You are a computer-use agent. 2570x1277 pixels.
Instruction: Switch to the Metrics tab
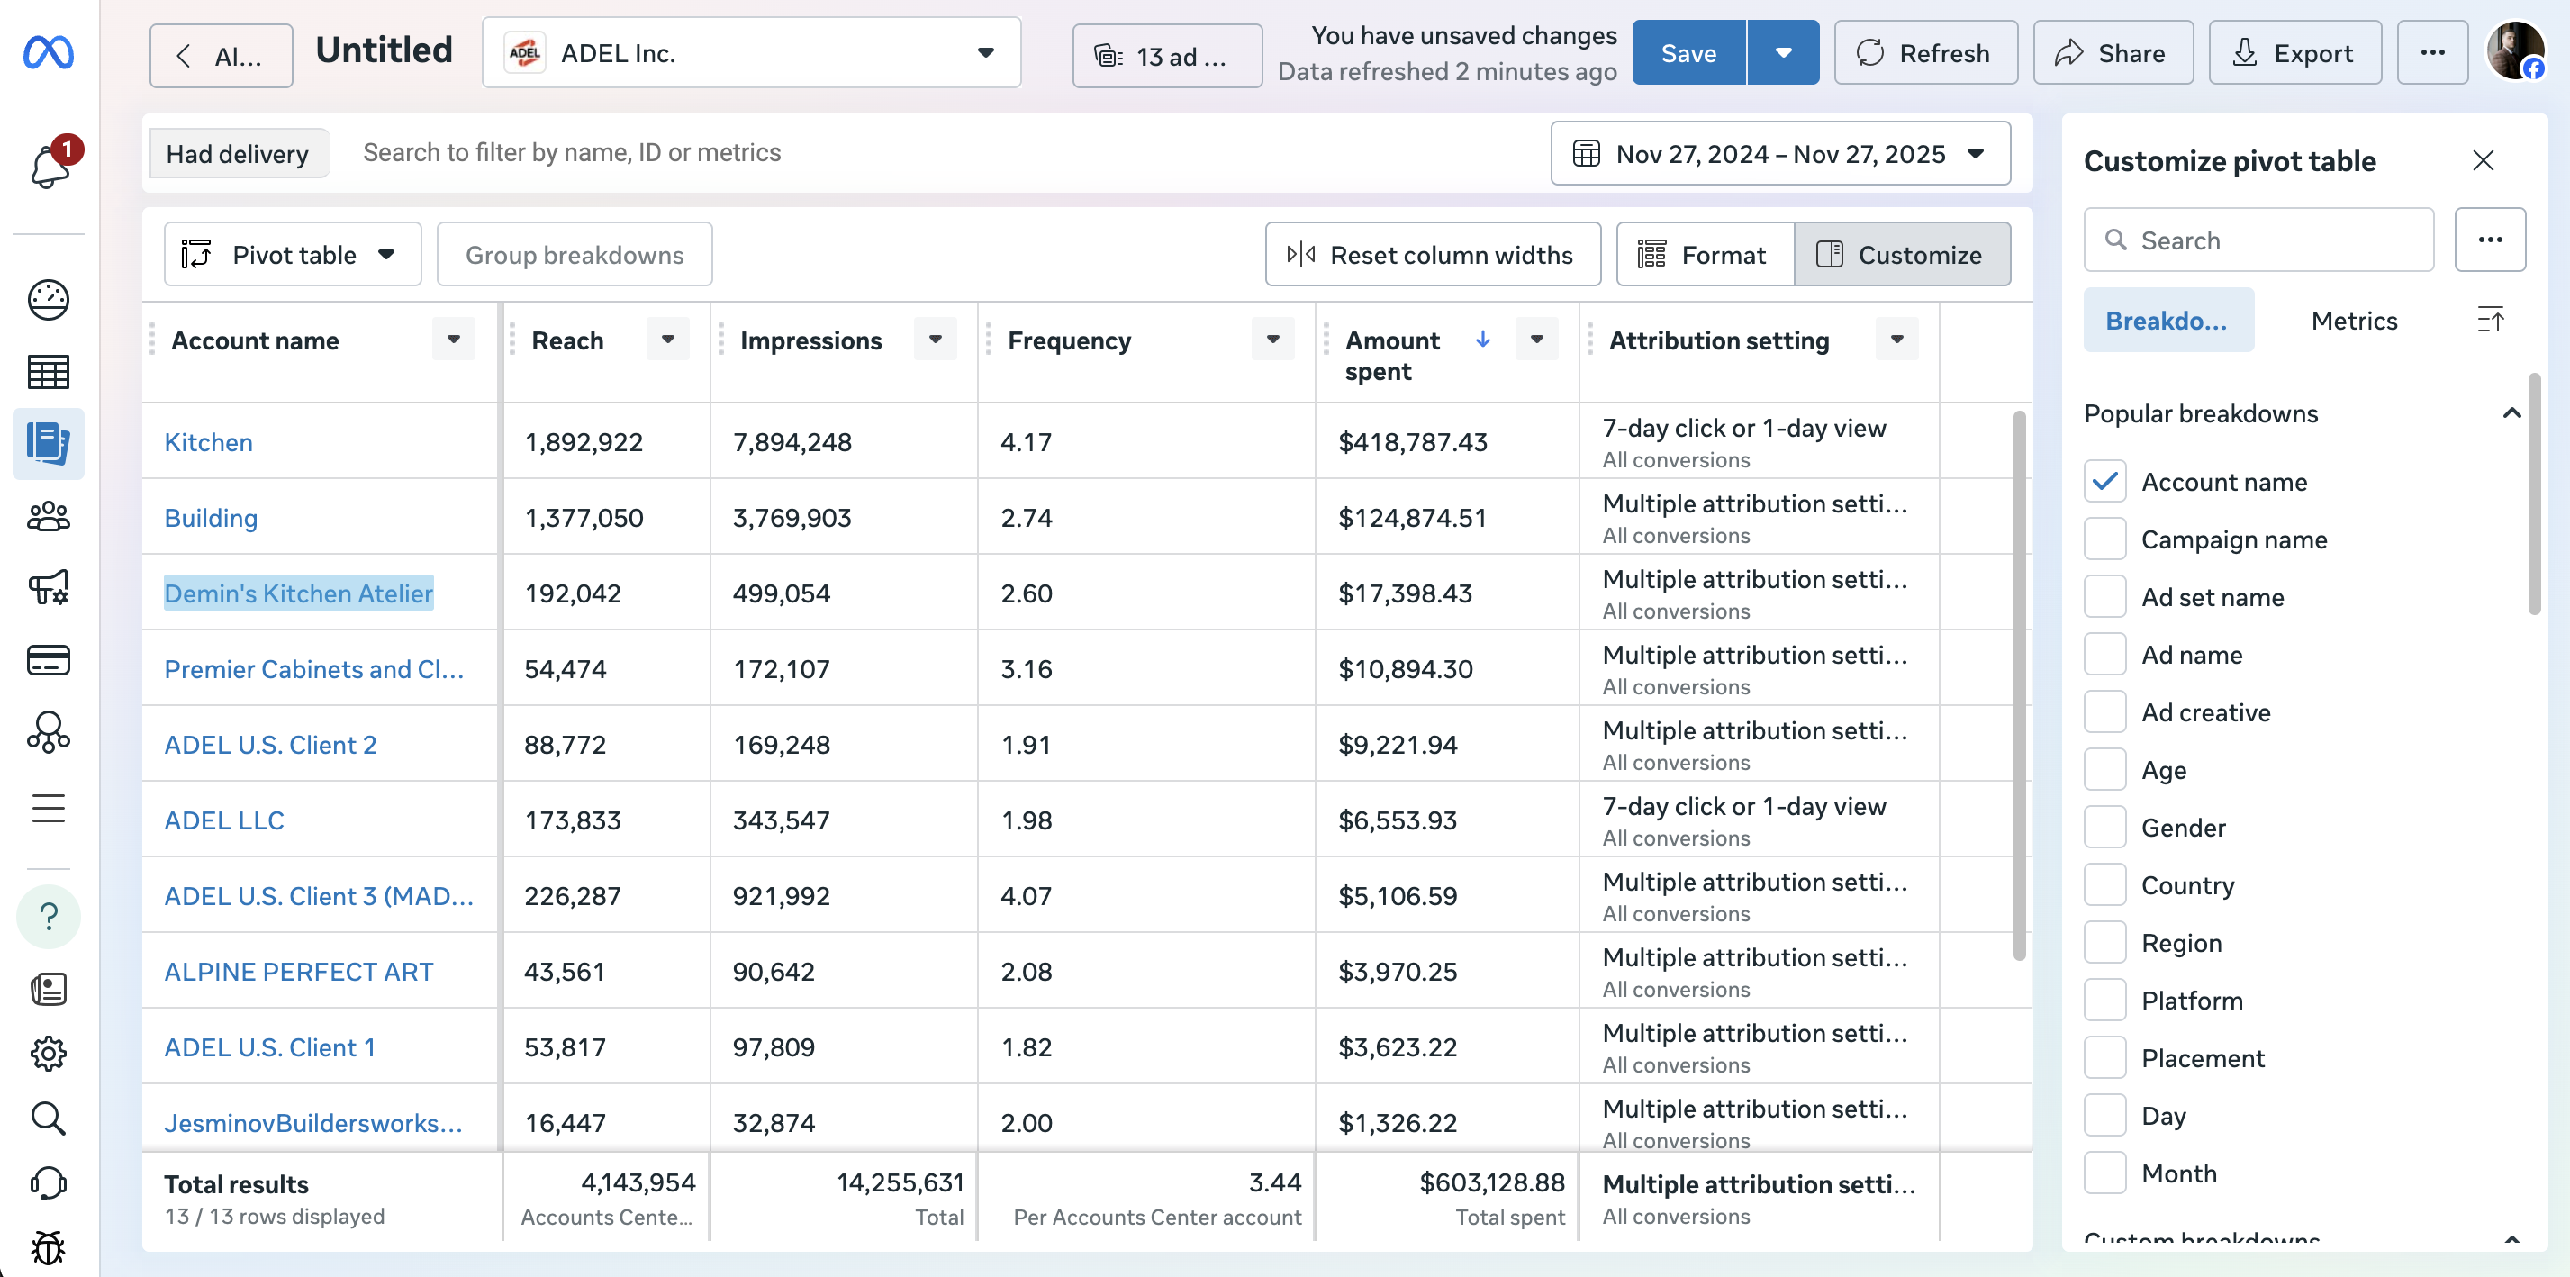pyautogui.click(x=2354, y=321)
